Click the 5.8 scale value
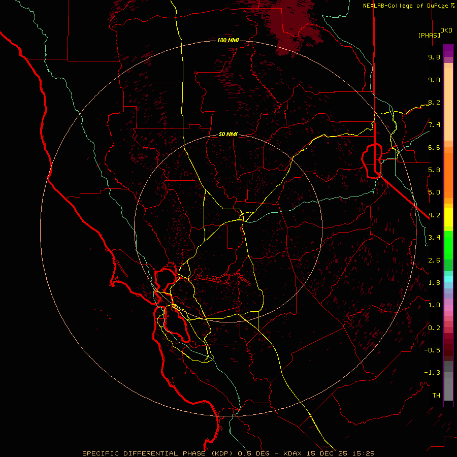The width and height of the screenshot is (457, 457). 434,170
